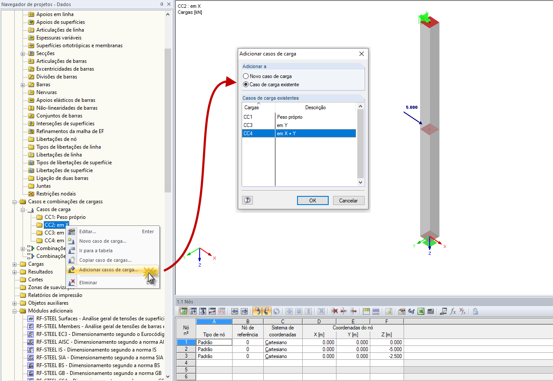Click OK in Adicionar casos de carga dialog
The width and height of the screenshot is (553, 381).
(313, 200)
